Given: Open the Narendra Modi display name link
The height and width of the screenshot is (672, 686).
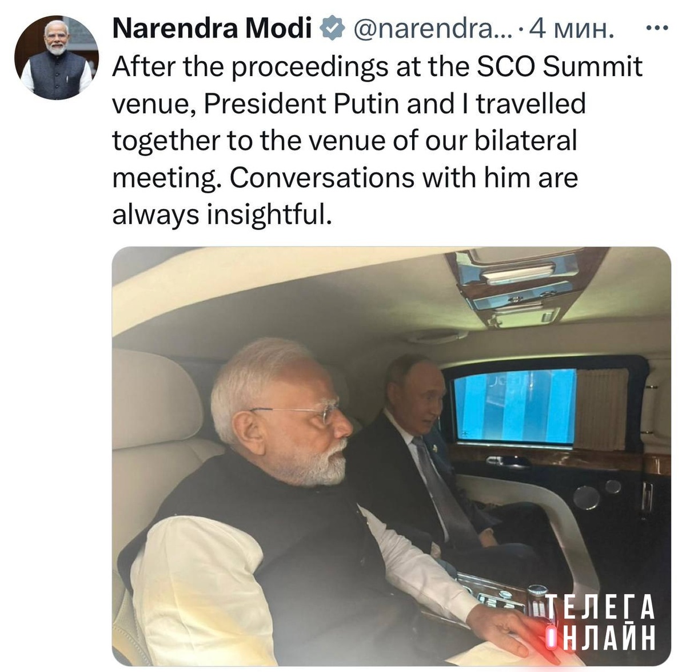Looking at the screenshot, I should [x=212, y=29].
